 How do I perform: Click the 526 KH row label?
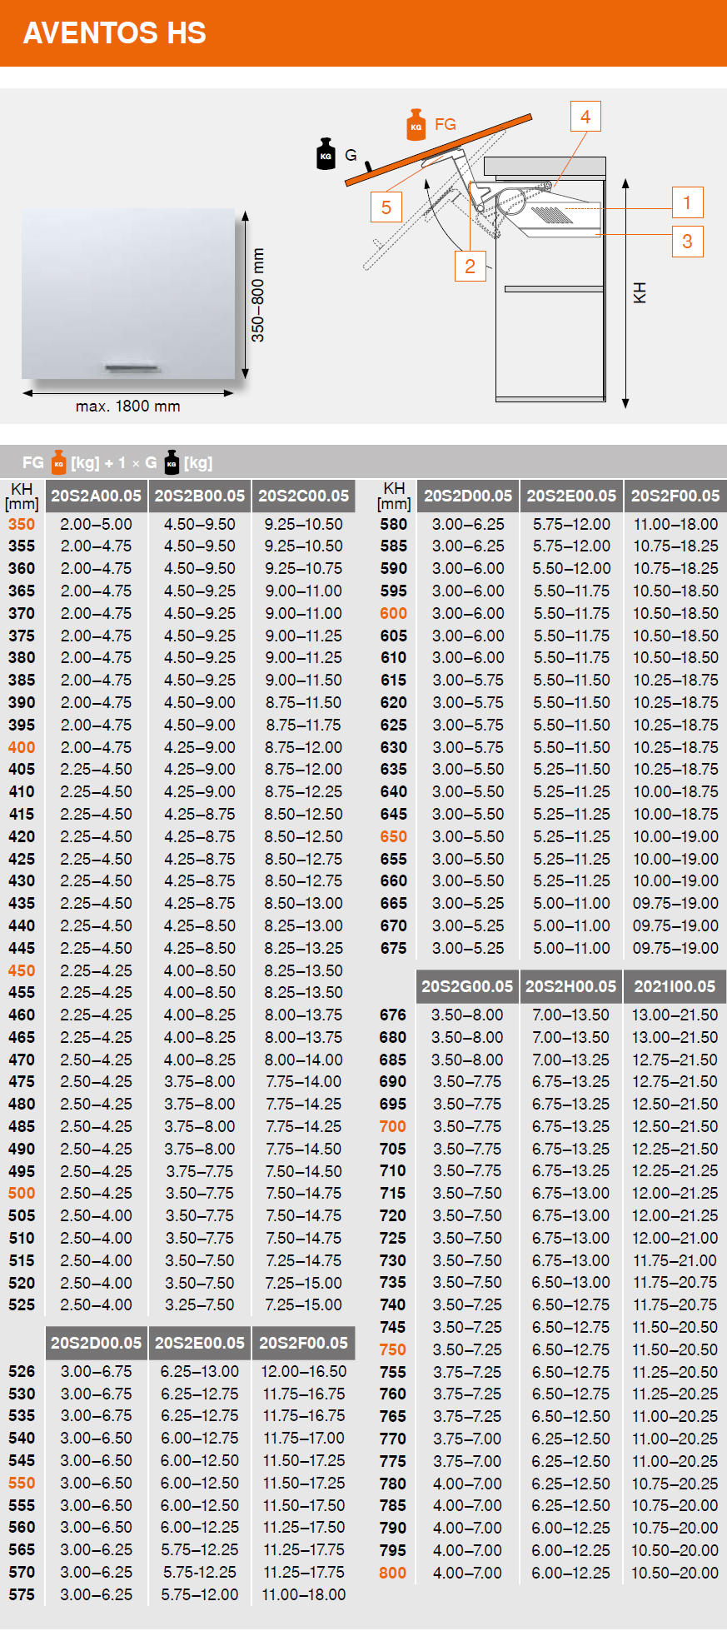(x=22, y=1371)
